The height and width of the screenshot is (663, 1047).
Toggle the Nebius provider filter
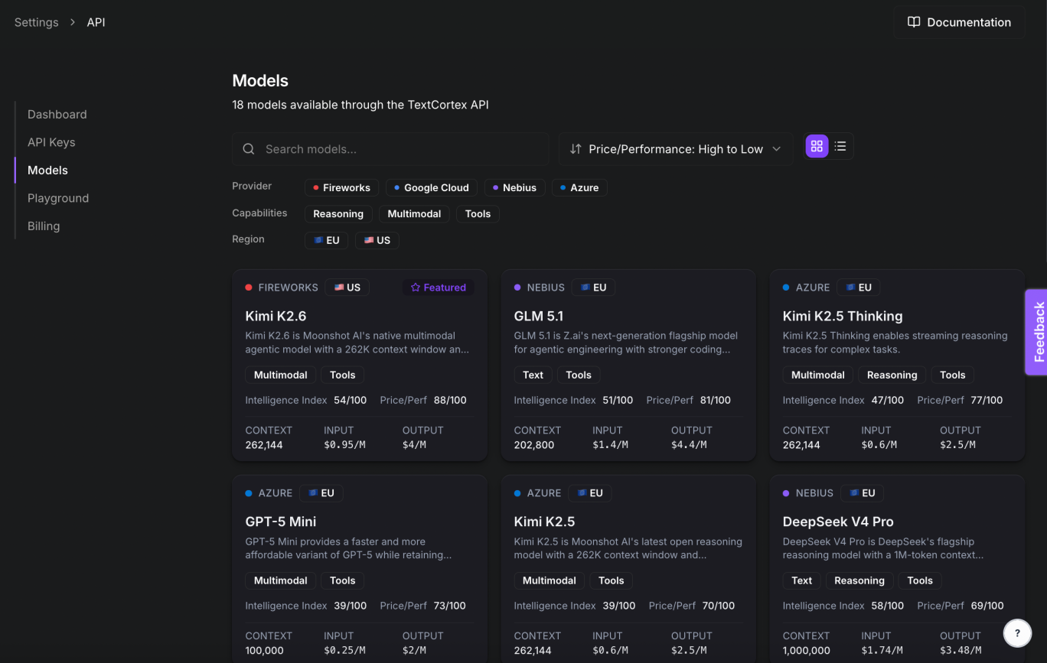(x=514, y=187)
